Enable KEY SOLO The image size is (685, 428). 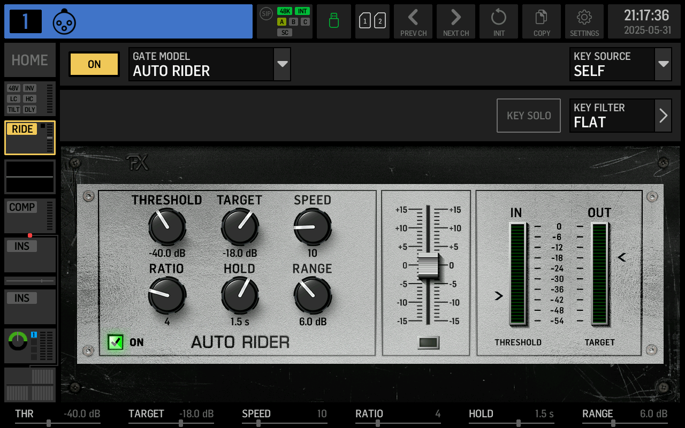[x=529, y=116]
